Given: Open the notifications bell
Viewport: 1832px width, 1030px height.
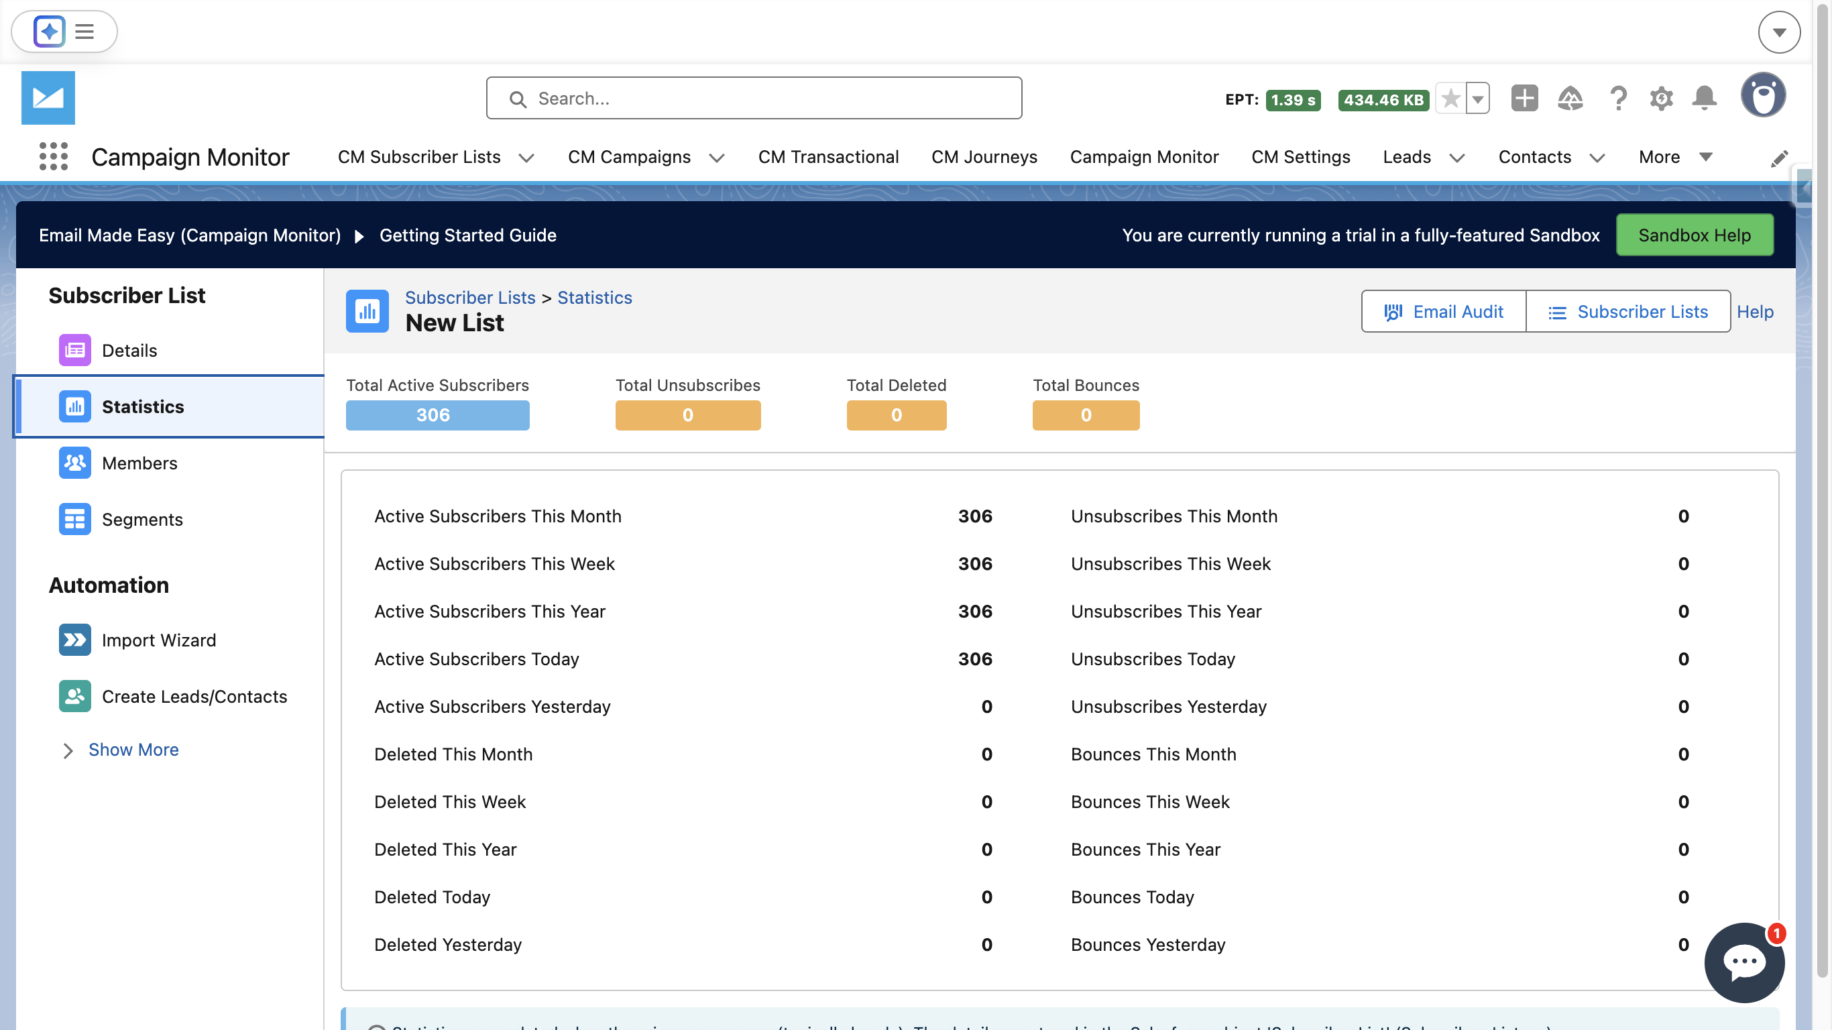Looking at the screenshot, I should tap(1704, 98).
